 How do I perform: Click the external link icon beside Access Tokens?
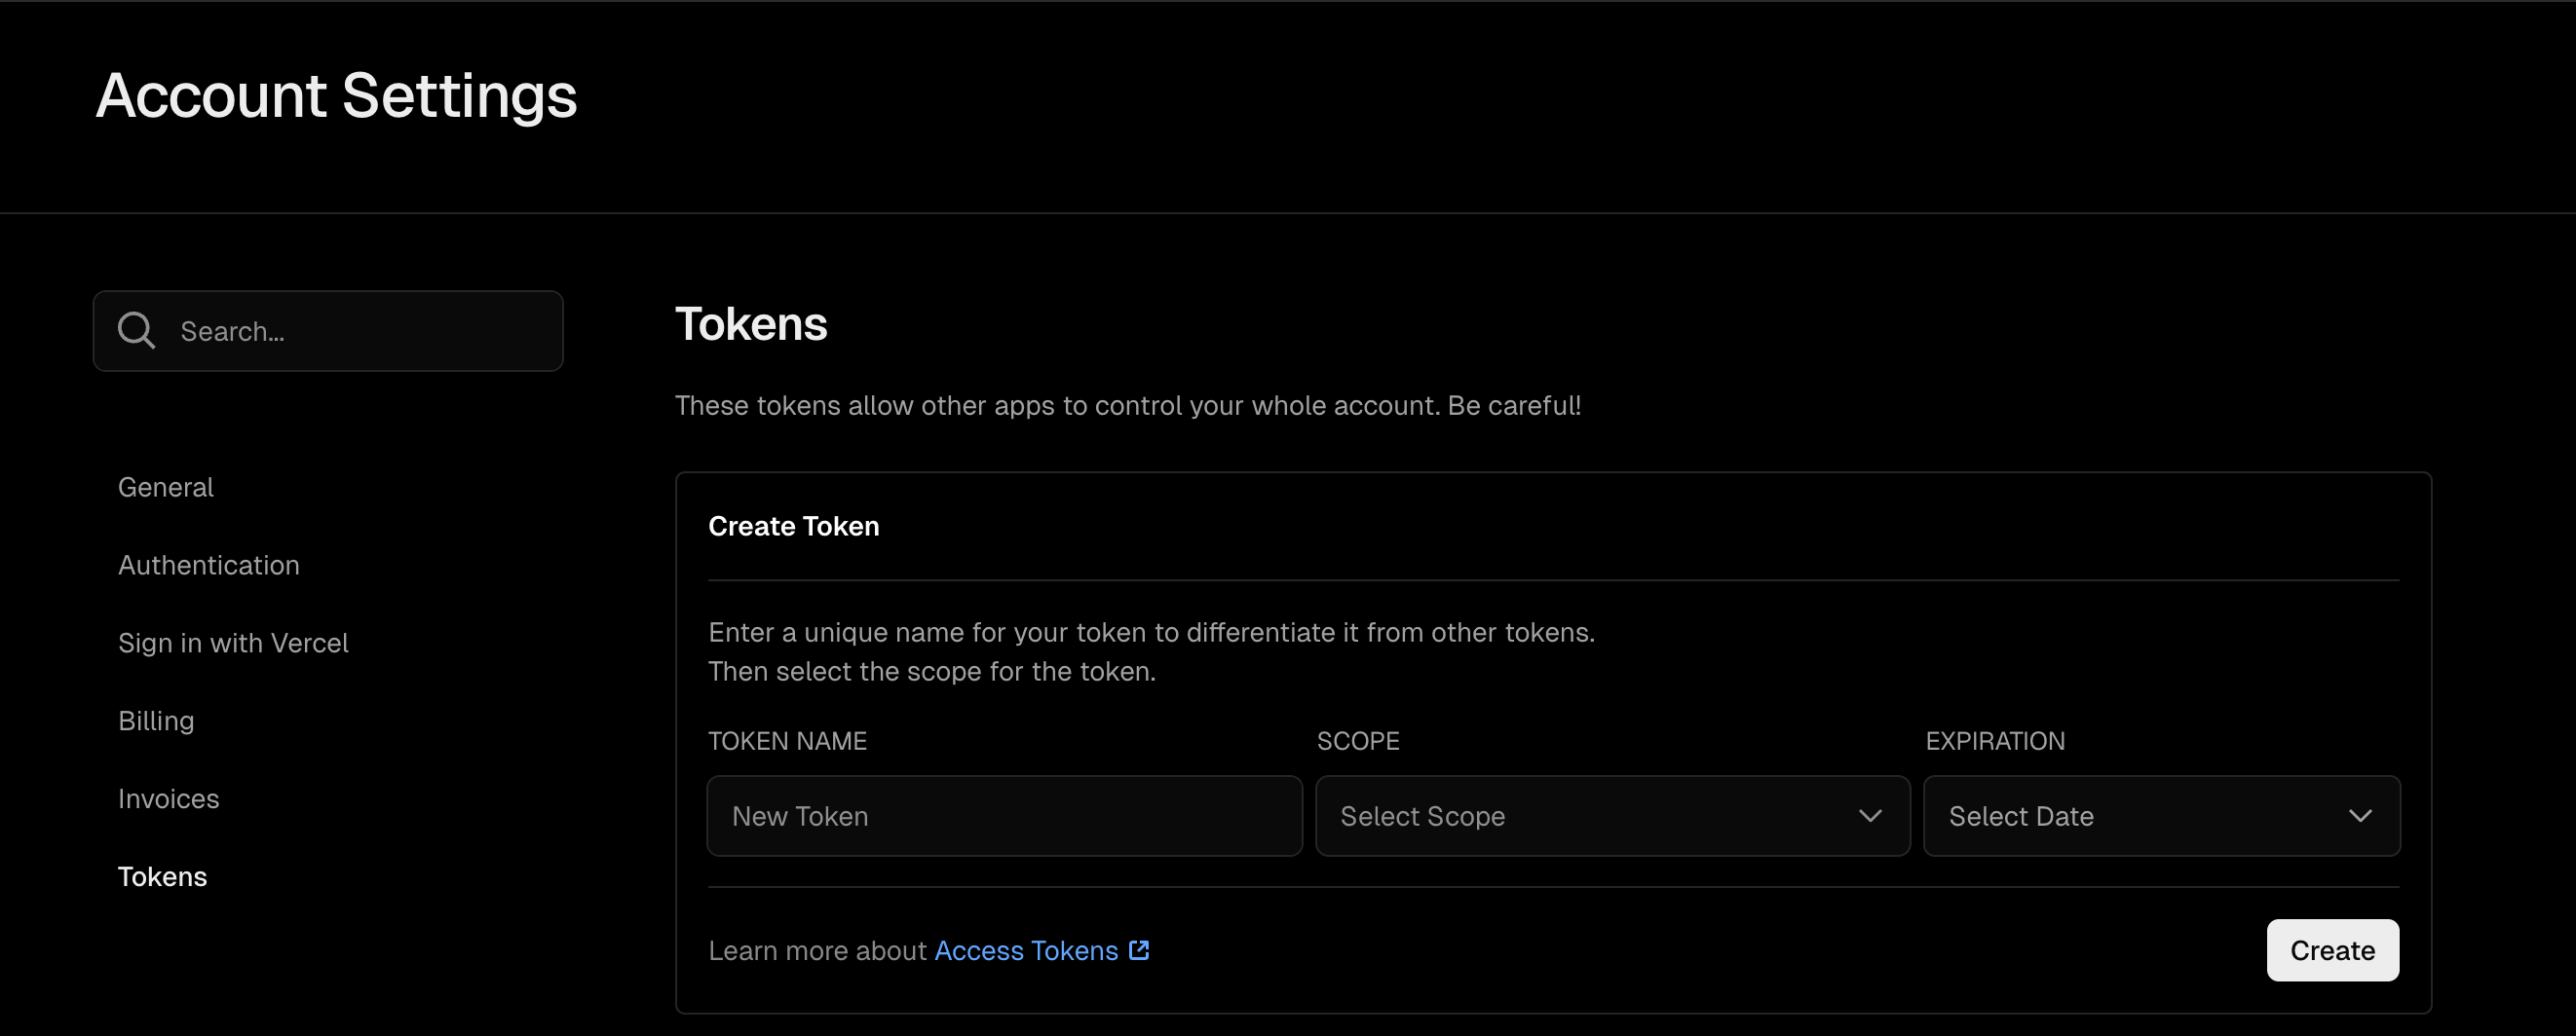[x=1139, y=950]
